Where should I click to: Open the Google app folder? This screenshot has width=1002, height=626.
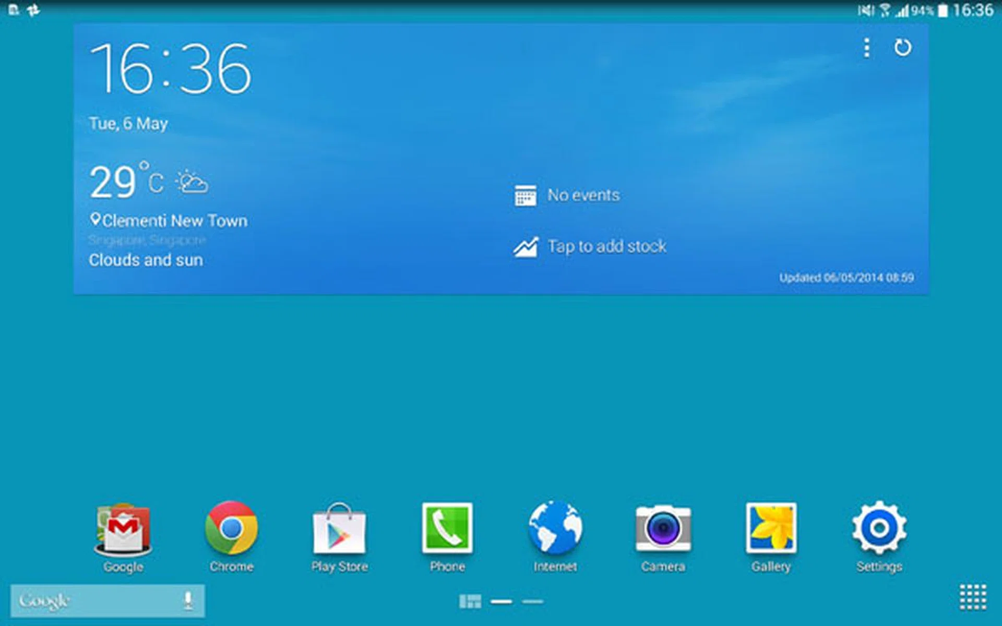123,529
